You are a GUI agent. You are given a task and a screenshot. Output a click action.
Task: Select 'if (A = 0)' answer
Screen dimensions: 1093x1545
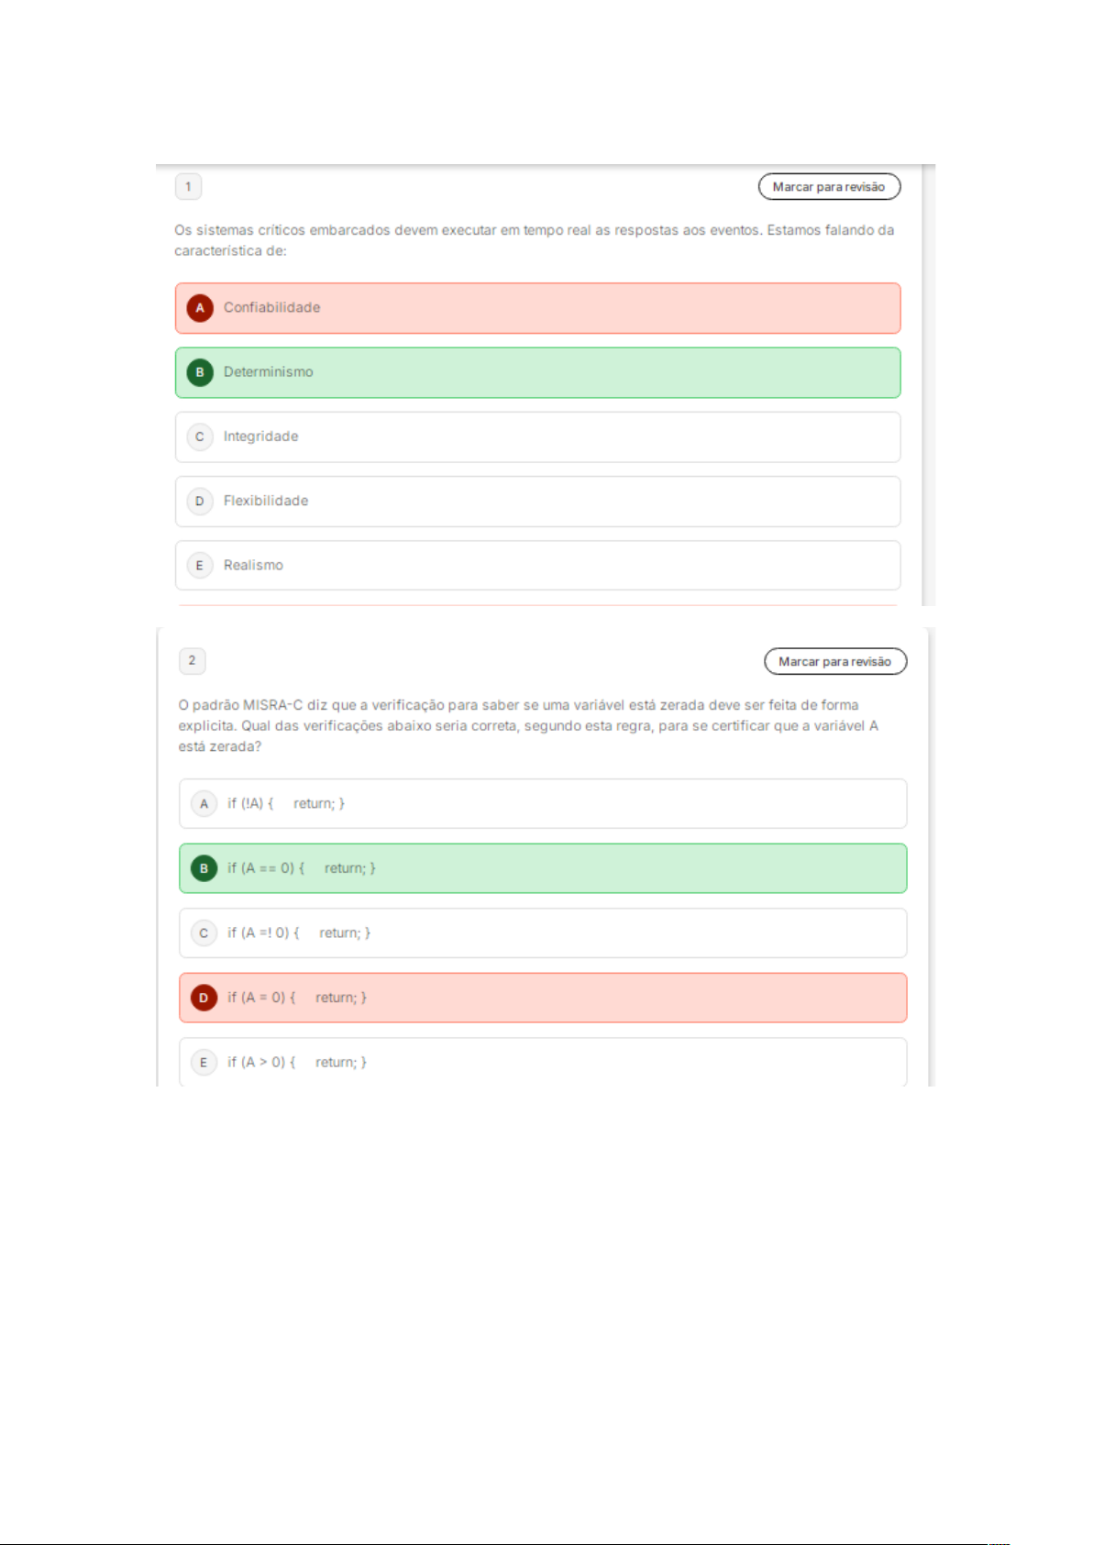tap(543, 998)
